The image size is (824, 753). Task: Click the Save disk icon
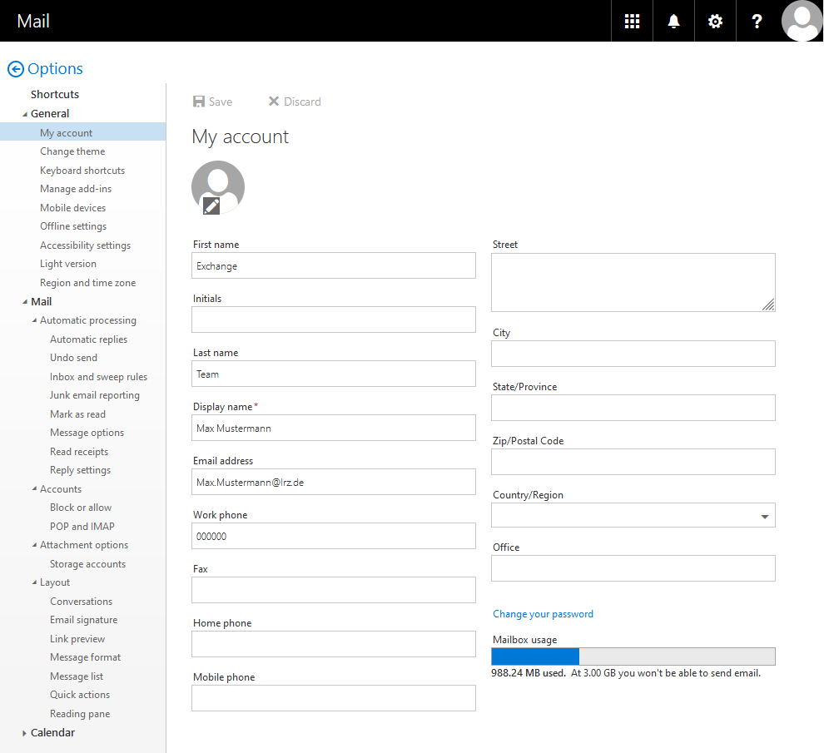tap(199, 102)
